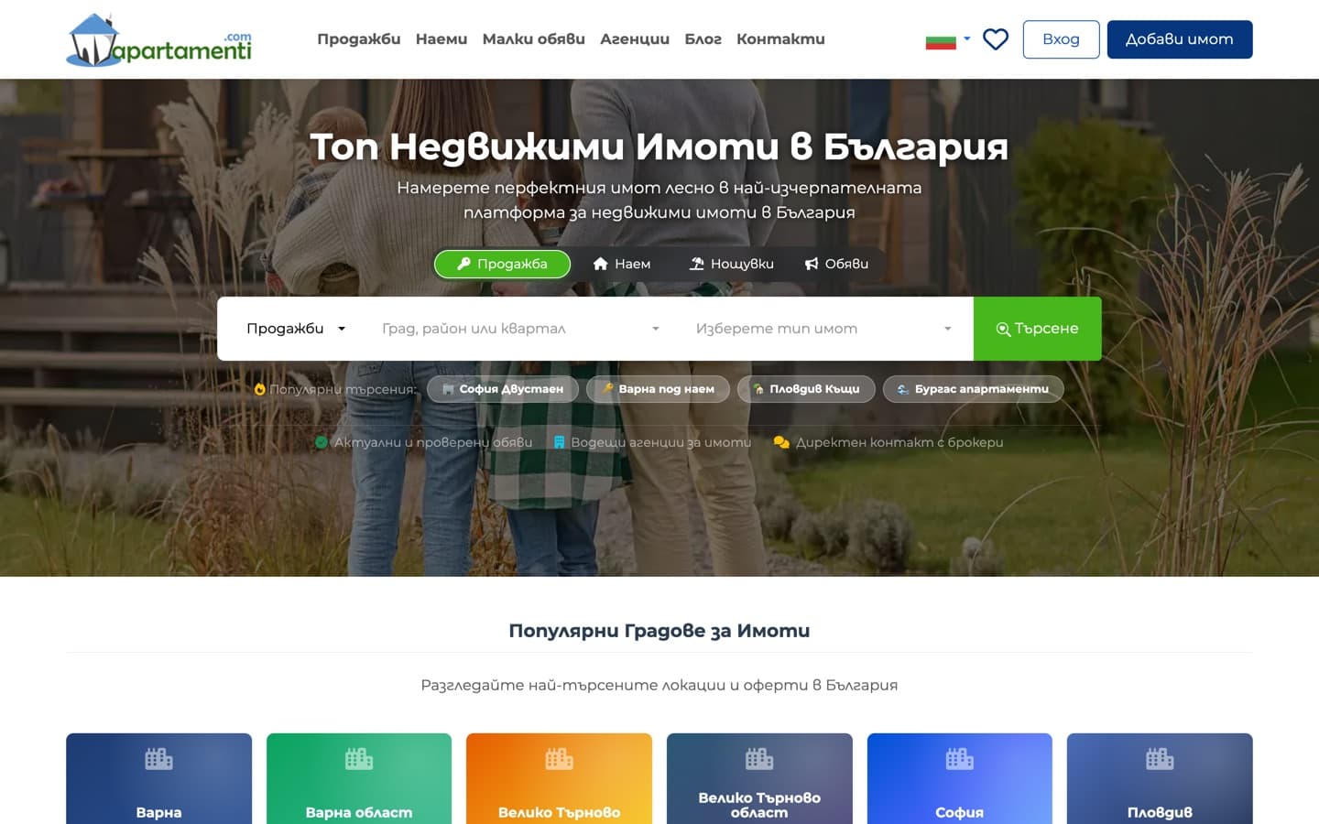Choose София Двустаен popular search chip

[503, 389]
